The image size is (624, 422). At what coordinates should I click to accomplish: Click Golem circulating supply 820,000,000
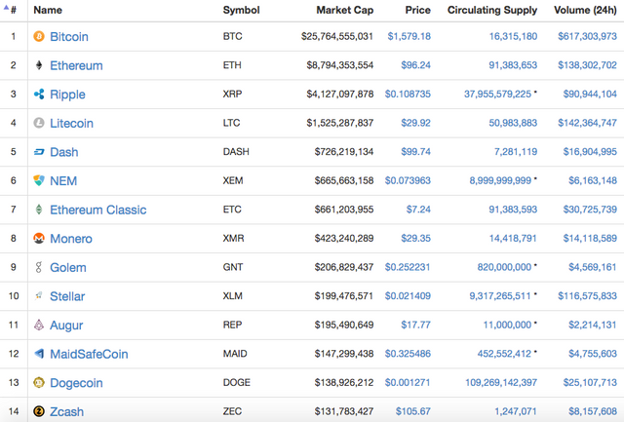coord(505,267)
